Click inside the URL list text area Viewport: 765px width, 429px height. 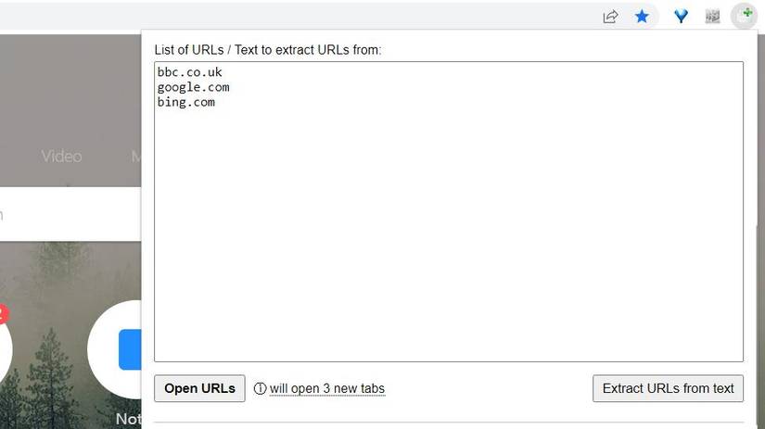pos(449,232)
